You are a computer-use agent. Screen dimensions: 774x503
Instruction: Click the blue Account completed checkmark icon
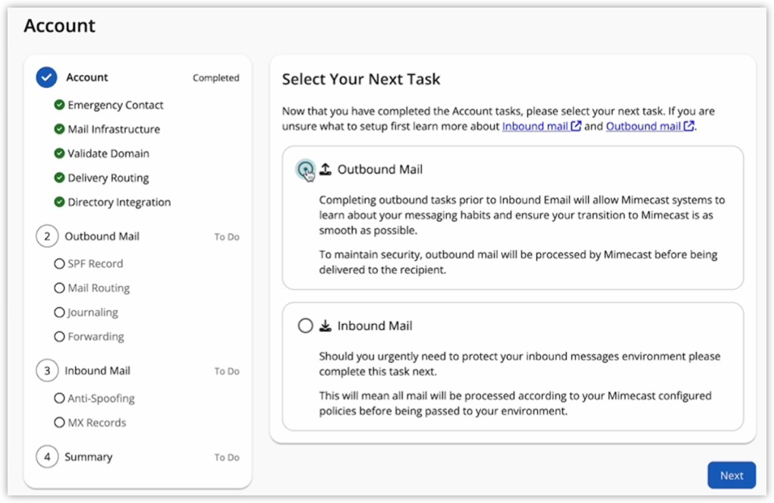(x=46, y=77)
